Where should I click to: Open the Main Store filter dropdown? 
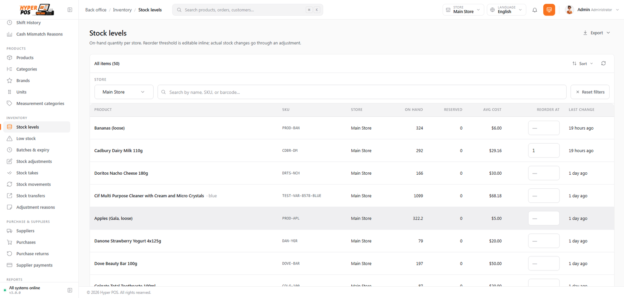(x=124, y=92)
